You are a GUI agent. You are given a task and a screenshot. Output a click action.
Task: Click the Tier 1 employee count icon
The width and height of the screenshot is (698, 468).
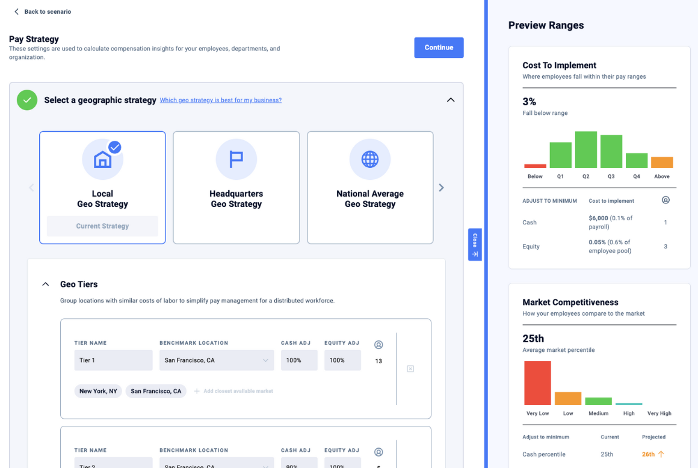click(378, 345)
